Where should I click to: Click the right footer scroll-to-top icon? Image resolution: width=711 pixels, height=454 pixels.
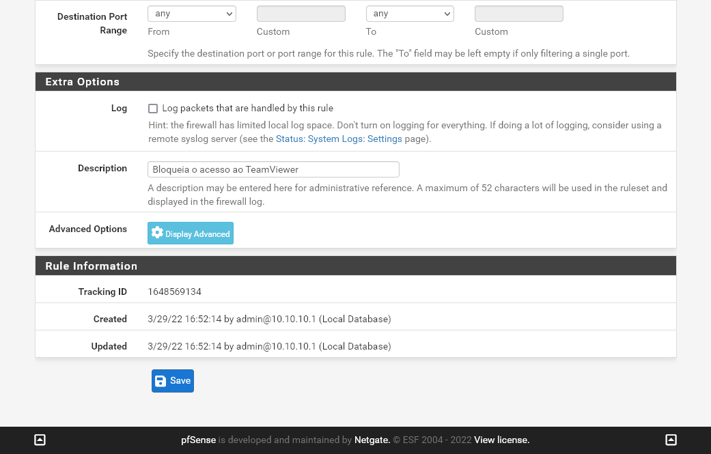(x=671, y=440)
